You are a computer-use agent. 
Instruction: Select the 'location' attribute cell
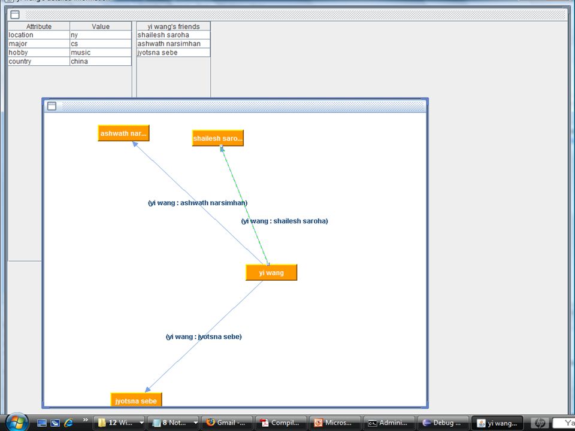click(x=39, y=35)
